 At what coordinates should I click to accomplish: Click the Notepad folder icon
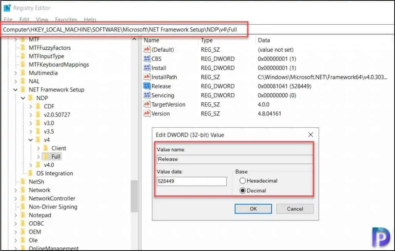23,215
